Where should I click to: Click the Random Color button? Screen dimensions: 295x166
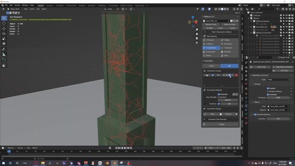point(211,24)
